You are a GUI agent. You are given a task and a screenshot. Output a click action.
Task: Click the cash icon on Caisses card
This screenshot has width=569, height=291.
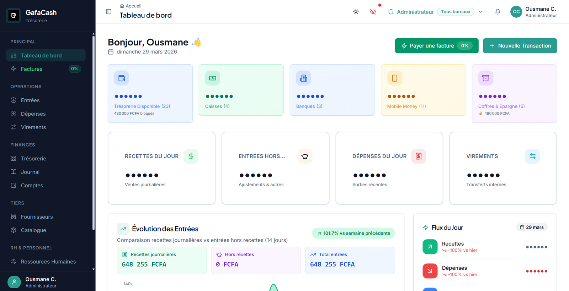click(213, 78)
